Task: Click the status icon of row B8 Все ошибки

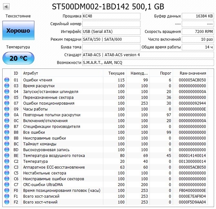Action: point(7,132)
